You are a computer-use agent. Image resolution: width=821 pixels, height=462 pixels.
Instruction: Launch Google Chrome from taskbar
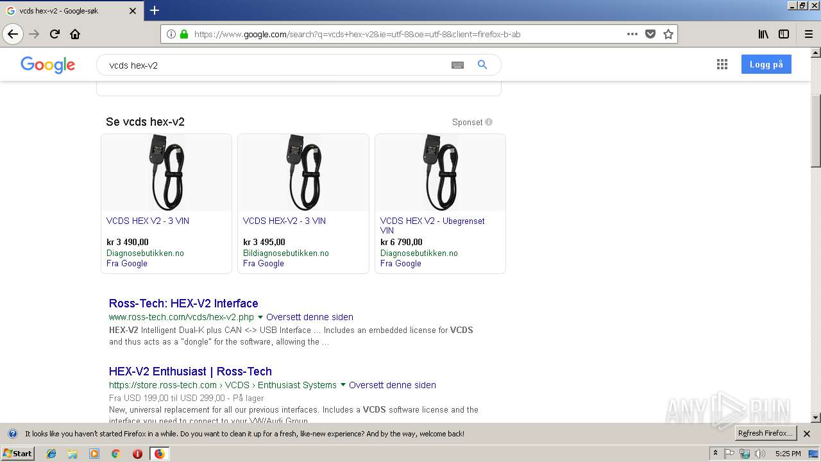pyautogui.click(x=115, y=454)
